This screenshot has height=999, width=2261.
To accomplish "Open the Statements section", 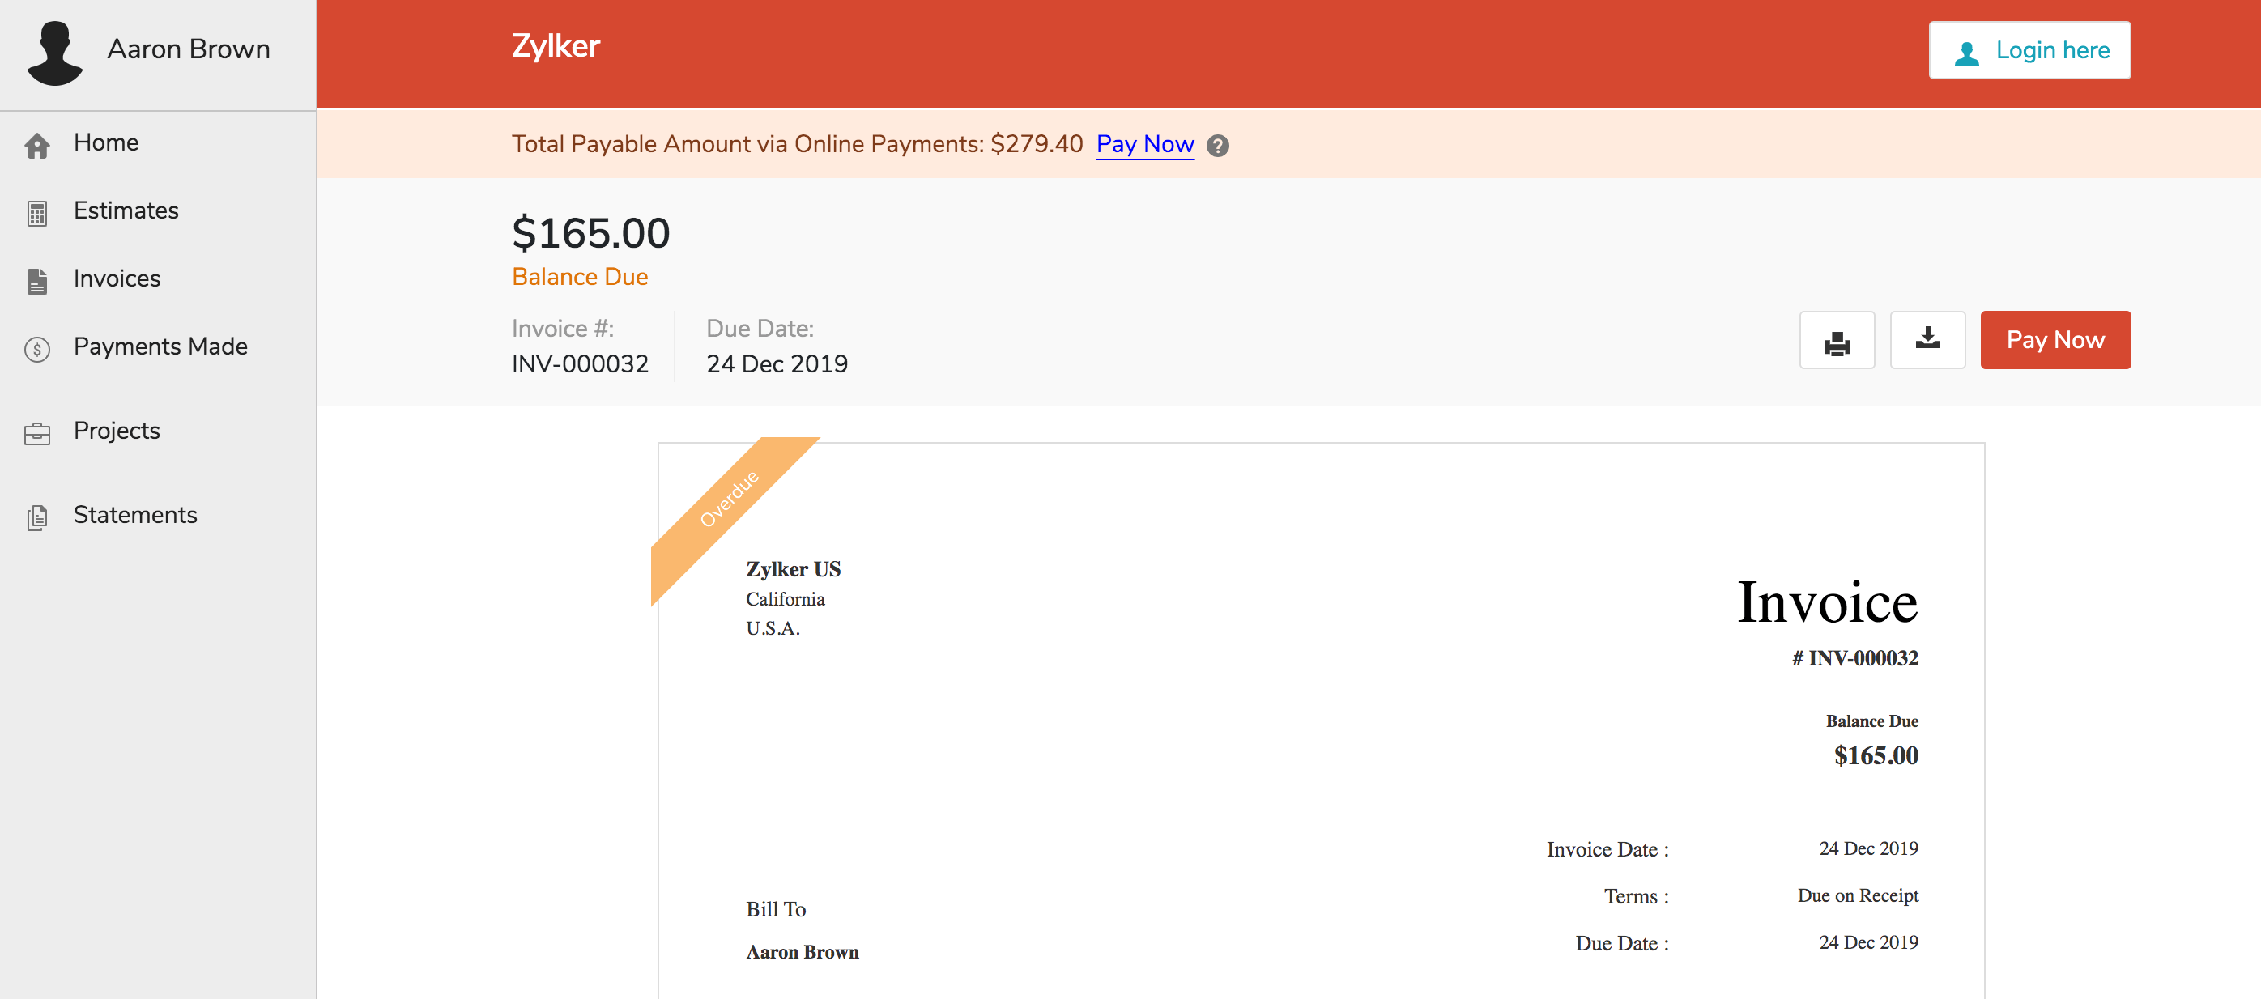I will [x=135, y=515].
